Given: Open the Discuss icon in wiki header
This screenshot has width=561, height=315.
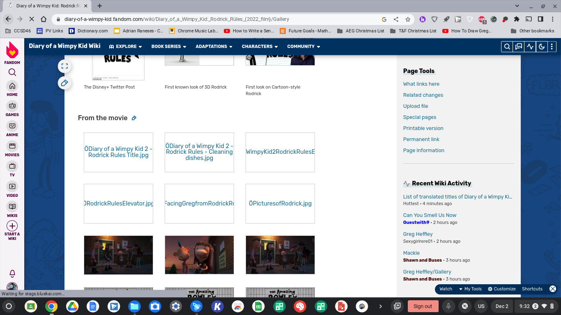Looking at the screenshot, I should coord(519,46).
